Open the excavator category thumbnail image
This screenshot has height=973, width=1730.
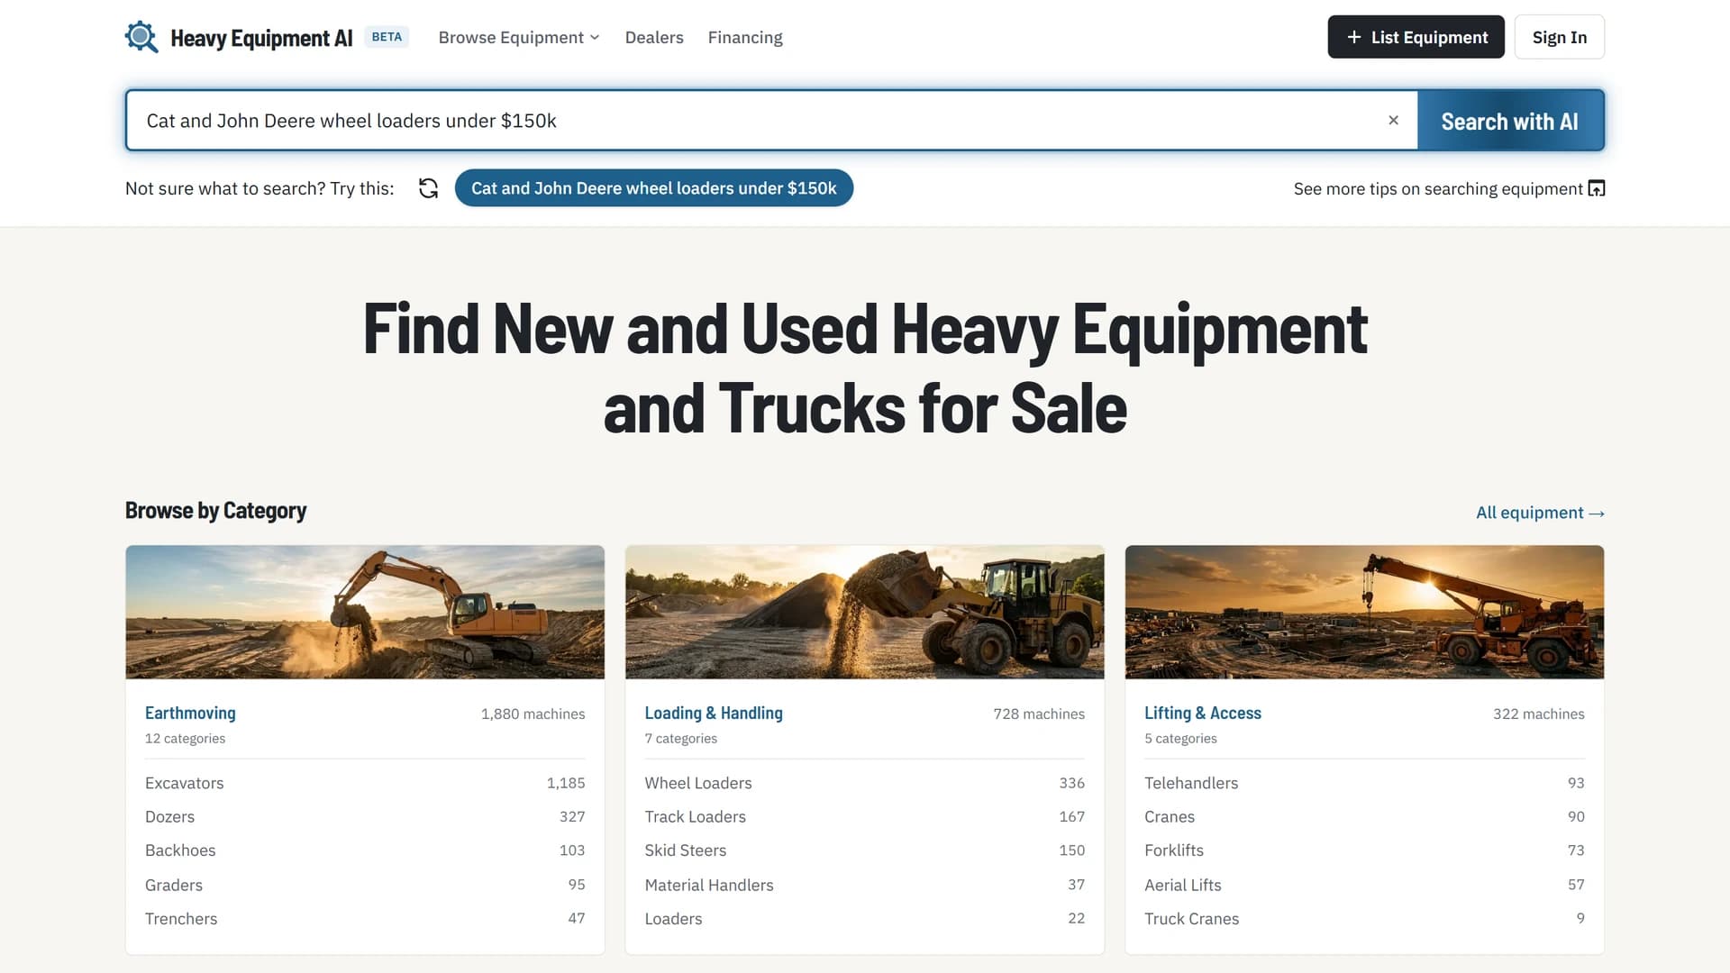pyautogui.click(x=365, y=612)
